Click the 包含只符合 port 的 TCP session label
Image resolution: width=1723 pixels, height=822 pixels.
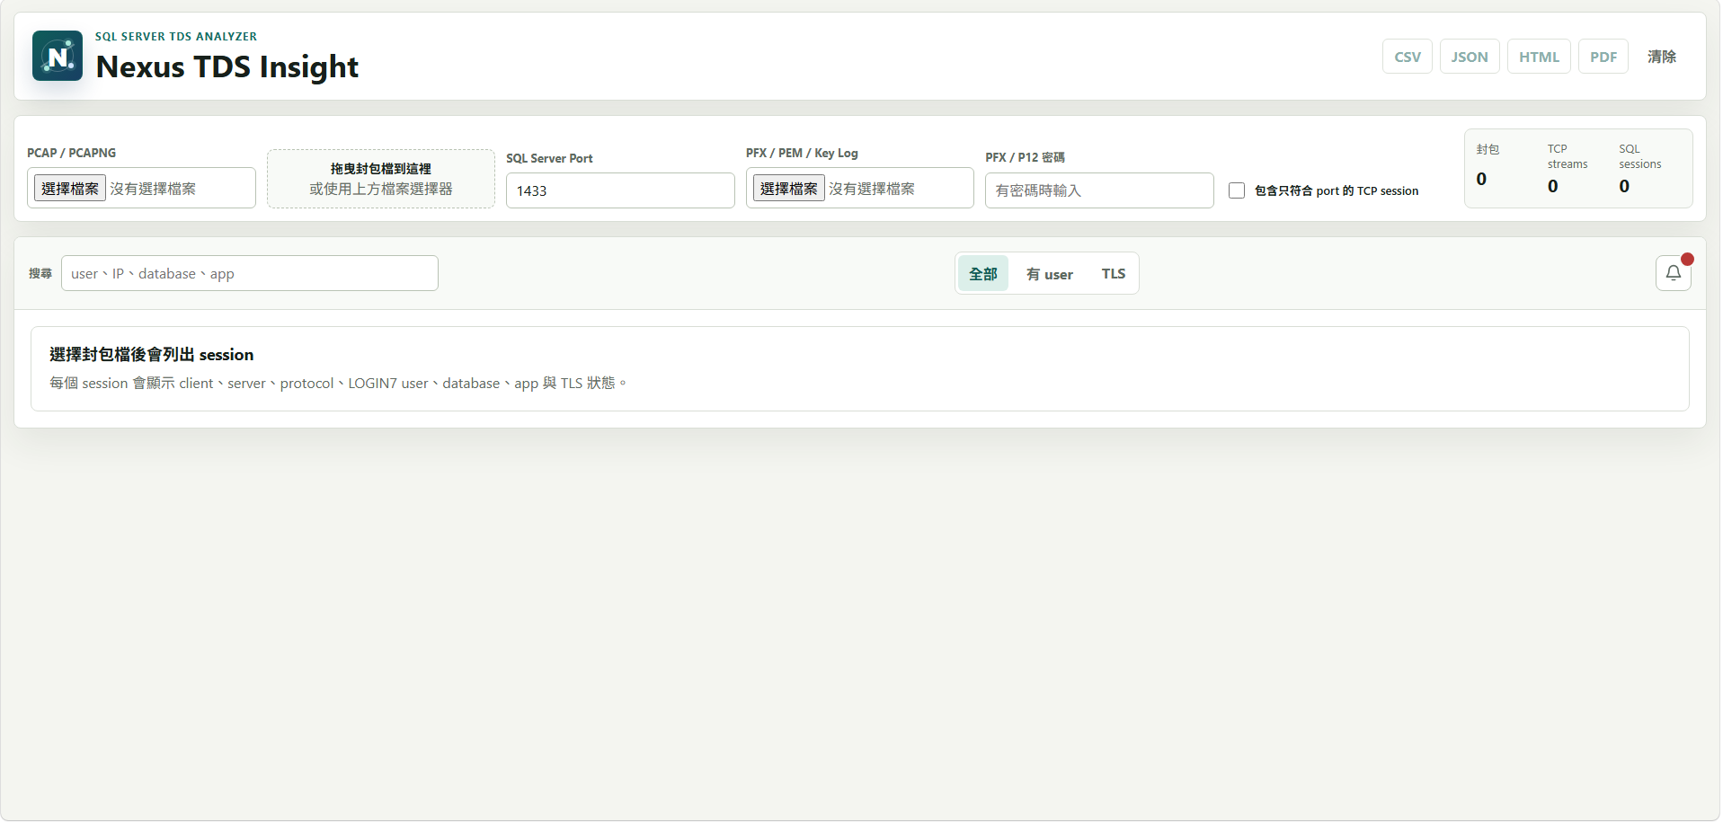pyautogui.click(x=1336, y=190)
